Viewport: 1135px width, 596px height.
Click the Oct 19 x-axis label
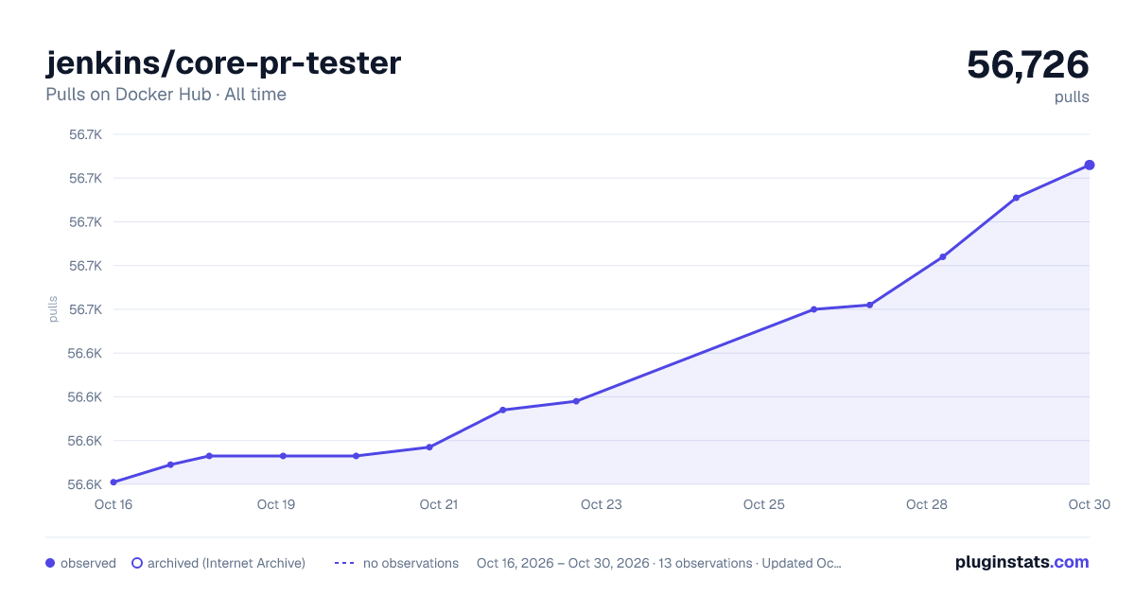(x=276, y=504)
